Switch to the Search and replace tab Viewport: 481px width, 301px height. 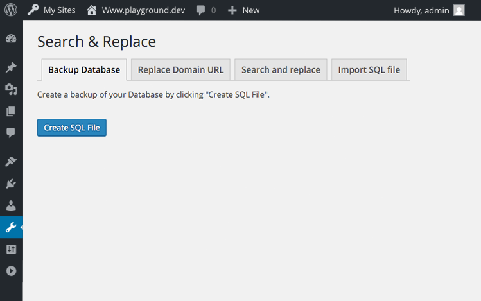click(281, 70)
